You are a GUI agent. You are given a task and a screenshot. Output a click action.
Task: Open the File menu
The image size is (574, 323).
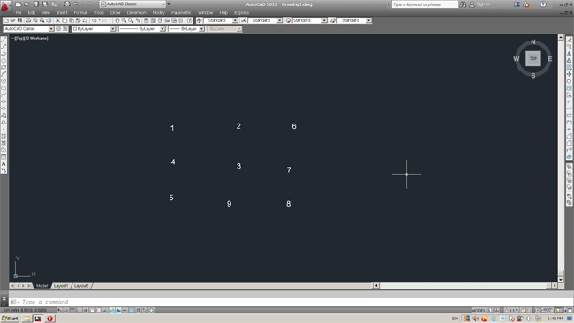tap(19, 13)
